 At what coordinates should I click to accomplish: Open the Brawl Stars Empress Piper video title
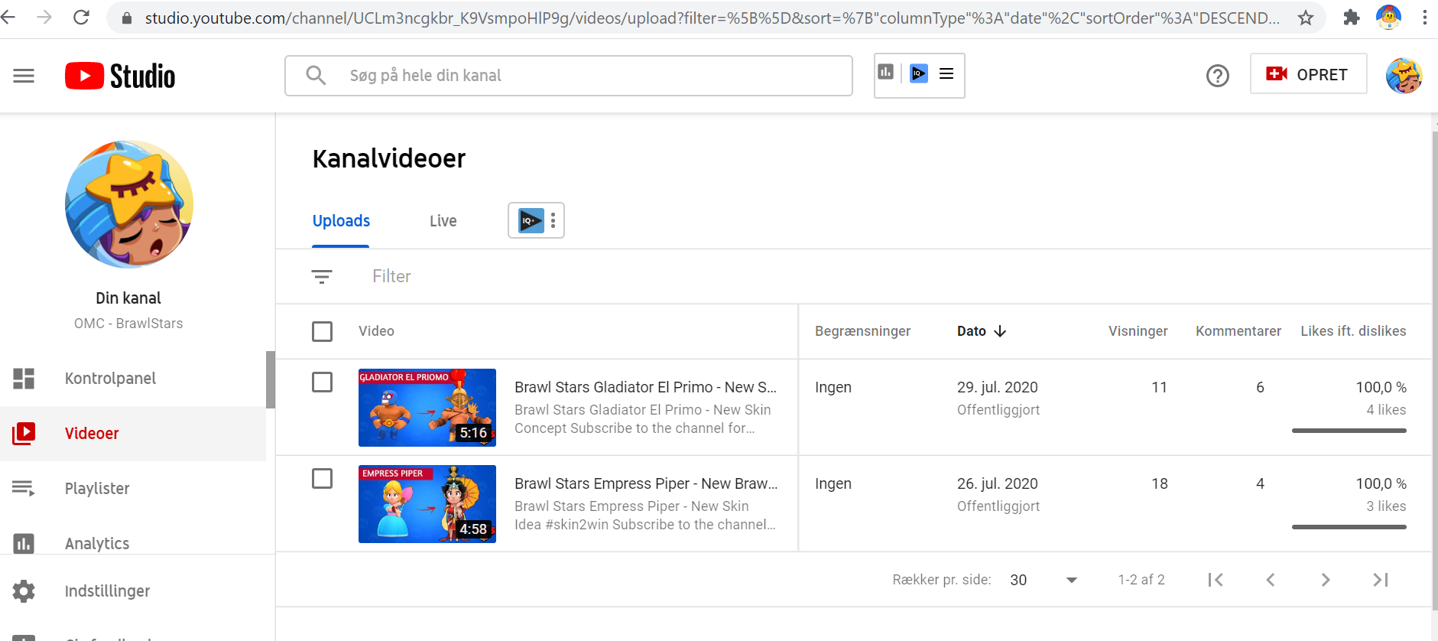coord(646,483)
